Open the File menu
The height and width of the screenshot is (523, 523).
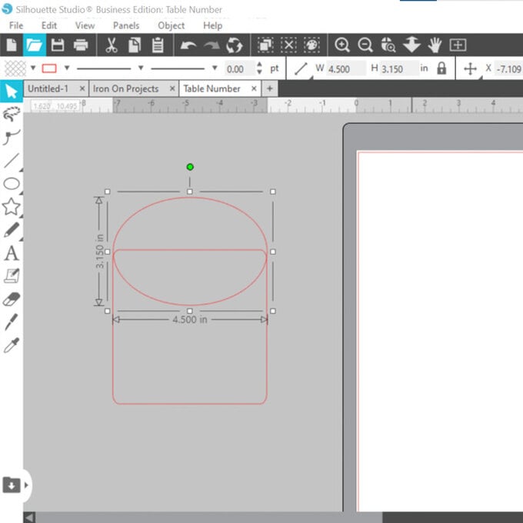coord(16,25)
